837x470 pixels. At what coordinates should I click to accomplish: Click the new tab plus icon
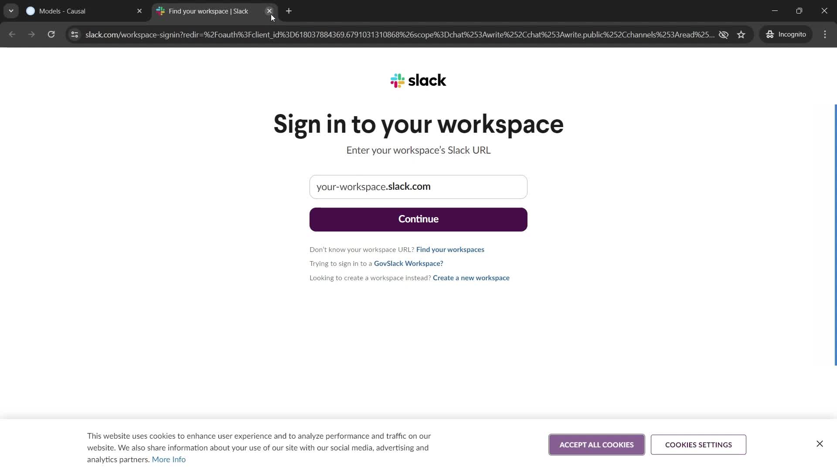pos(289,11)
